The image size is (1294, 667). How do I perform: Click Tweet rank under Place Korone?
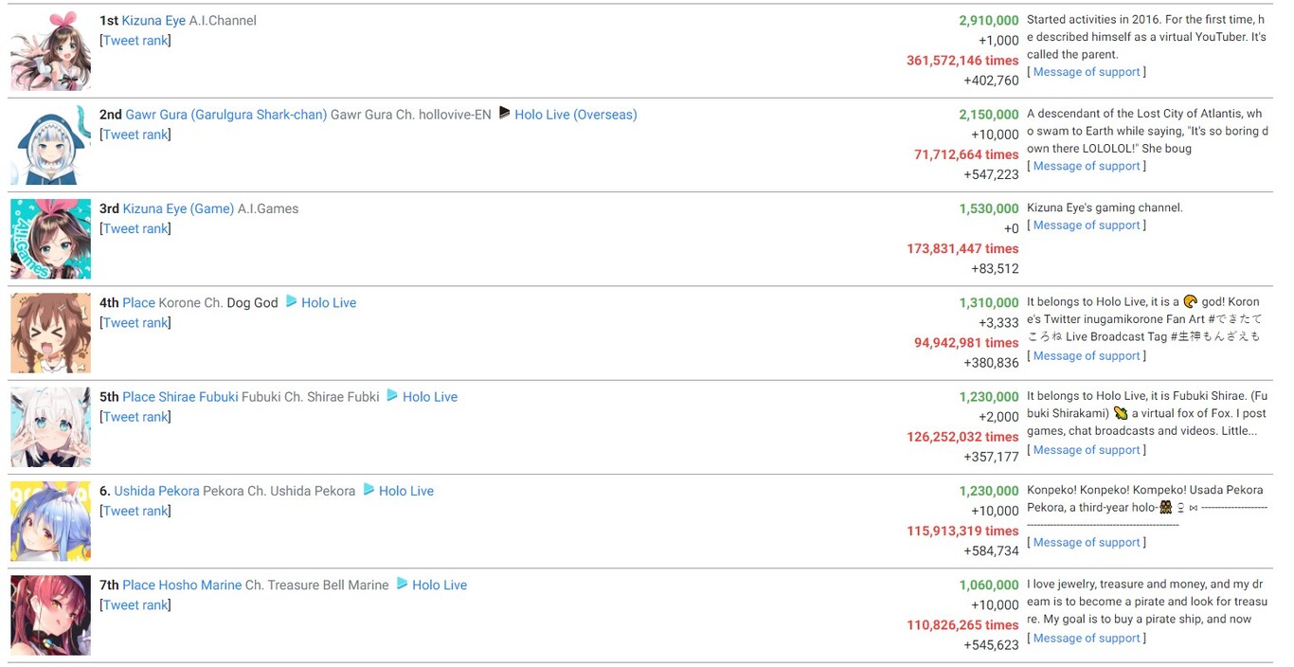coord(135,322)
